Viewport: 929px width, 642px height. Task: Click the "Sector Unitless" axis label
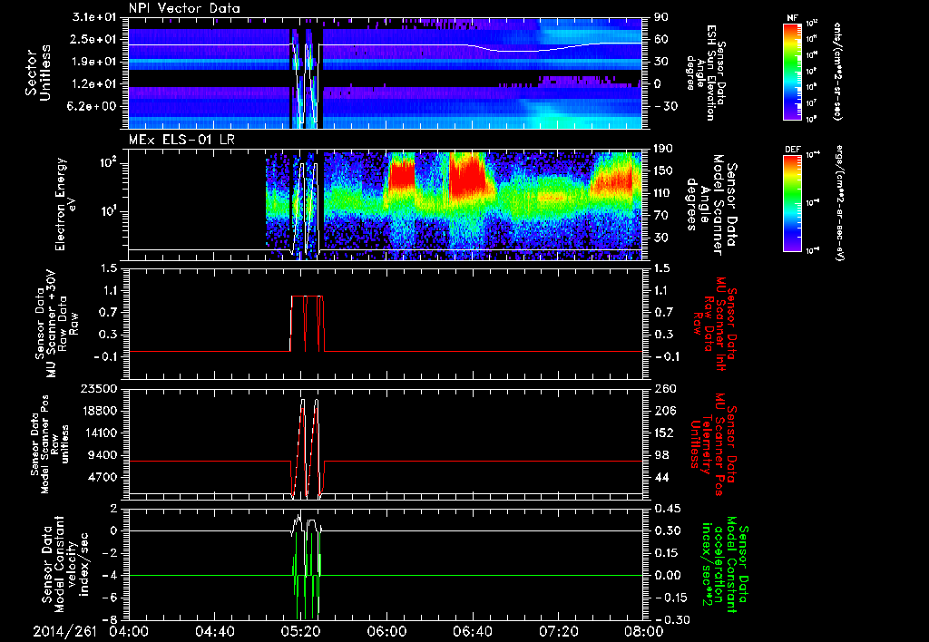click(x=38, y=73)
